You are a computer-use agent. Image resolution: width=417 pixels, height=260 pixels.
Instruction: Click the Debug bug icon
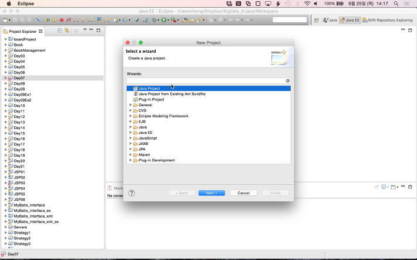point(154,20)
